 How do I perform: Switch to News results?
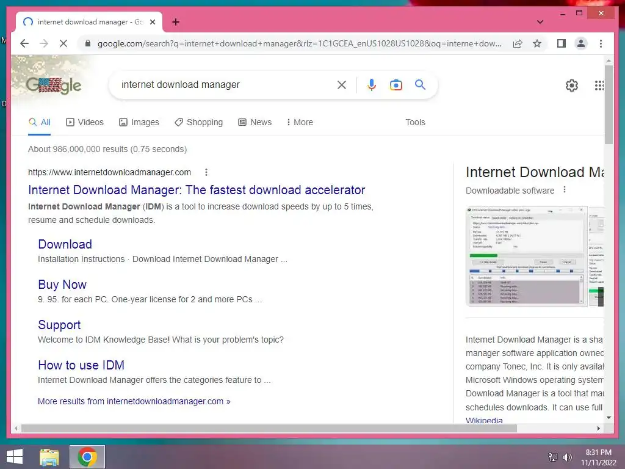(x=255, y=122)
